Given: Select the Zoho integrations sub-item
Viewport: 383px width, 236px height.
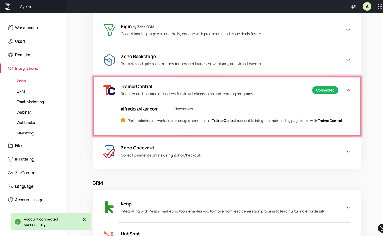Looking at the screenshot, I should point(21,81).
